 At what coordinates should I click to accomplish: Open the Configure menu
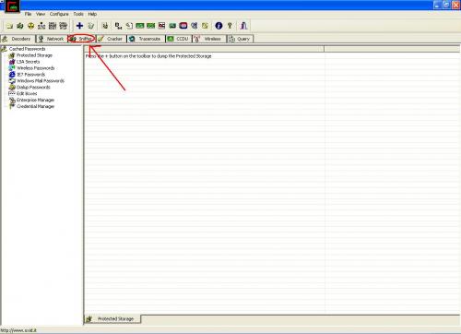59,14
